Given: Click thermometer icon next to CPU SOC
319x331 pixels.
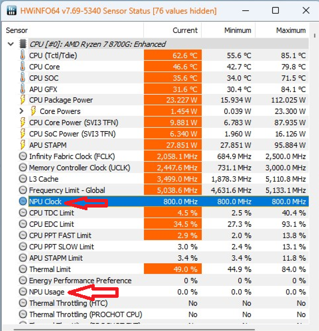Looking at the screenshot, I should point(23,78).
